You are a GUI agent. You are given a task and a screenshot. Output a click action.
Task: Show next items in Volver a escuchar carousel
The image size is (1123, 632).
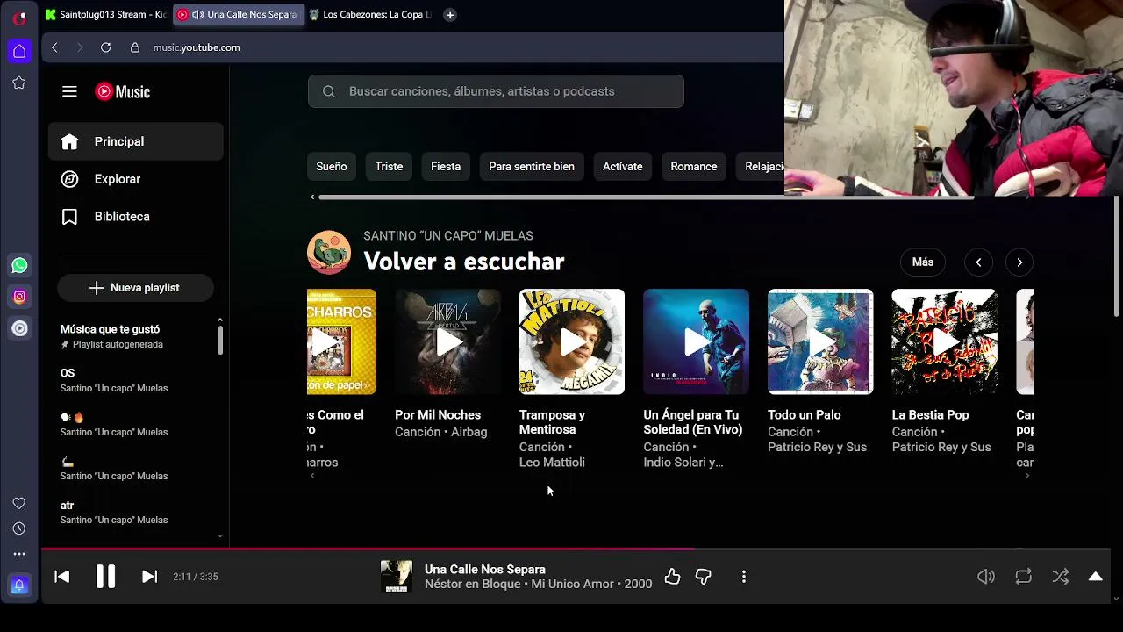pos(1019,262)
